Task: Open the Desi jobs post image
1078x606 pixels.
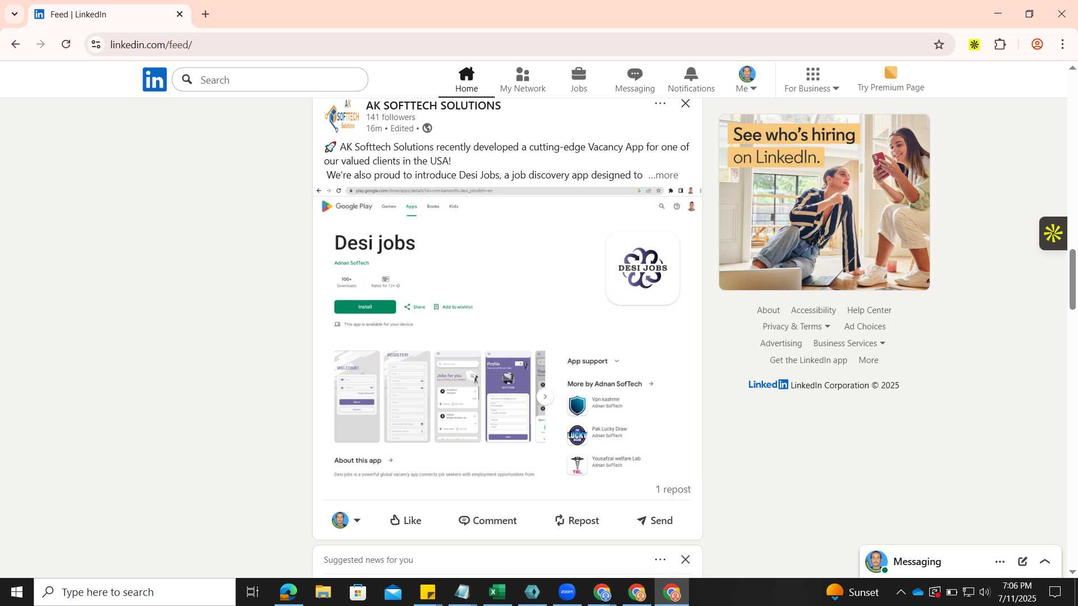Action: (508, 331)
